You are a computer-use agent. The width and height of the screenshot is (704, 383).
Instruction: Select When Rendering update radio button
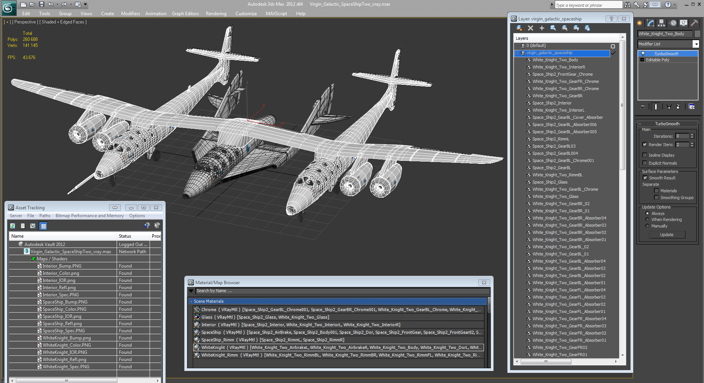coord(647,220)
